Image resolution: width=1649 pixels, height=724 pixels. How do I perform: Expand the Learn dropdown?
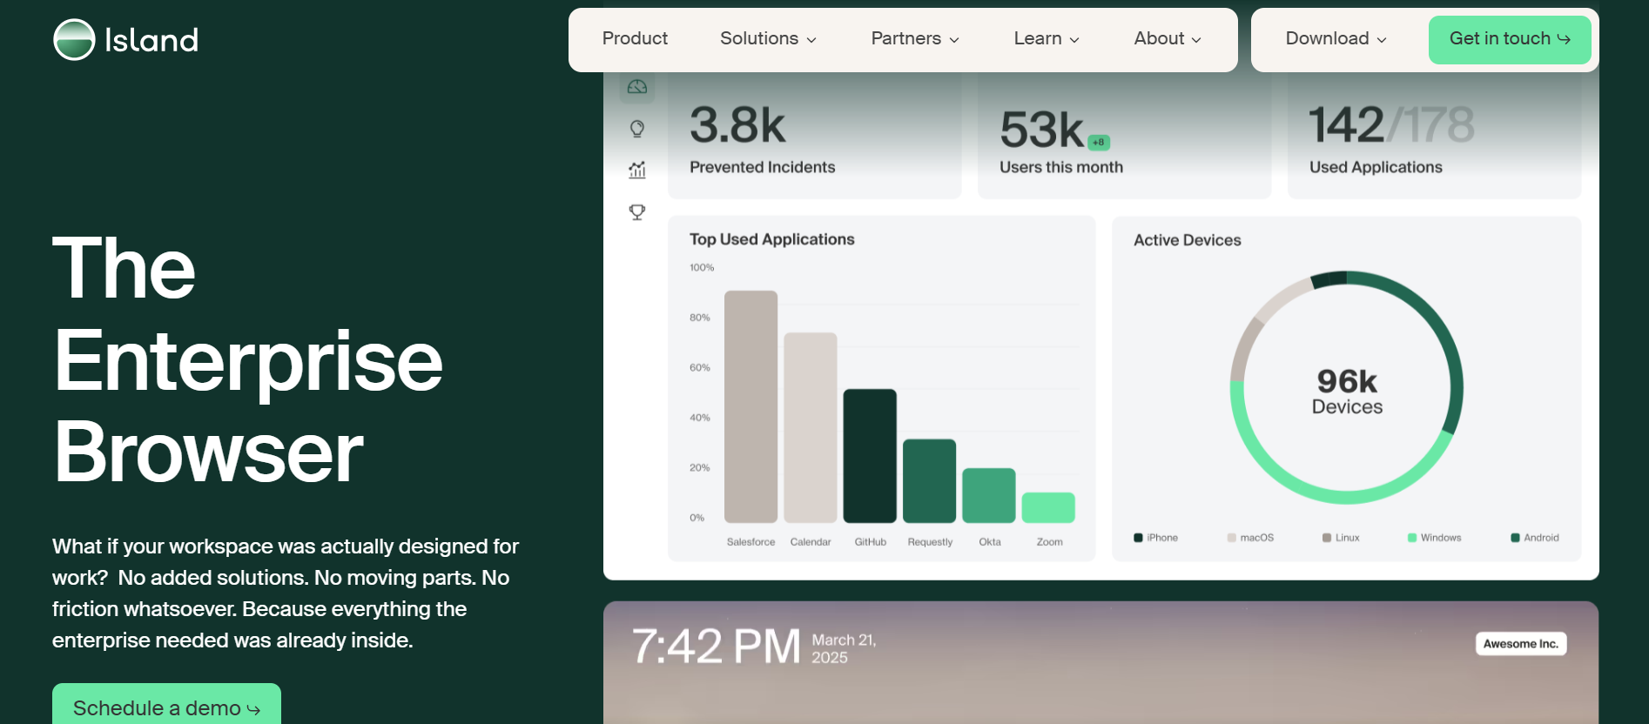click(1047, 38)
